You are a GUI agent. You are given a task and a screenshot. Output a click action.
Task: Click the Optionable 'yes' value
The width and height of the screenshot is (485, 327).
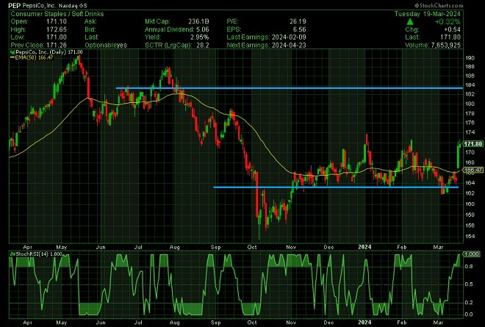click(121, 45)
